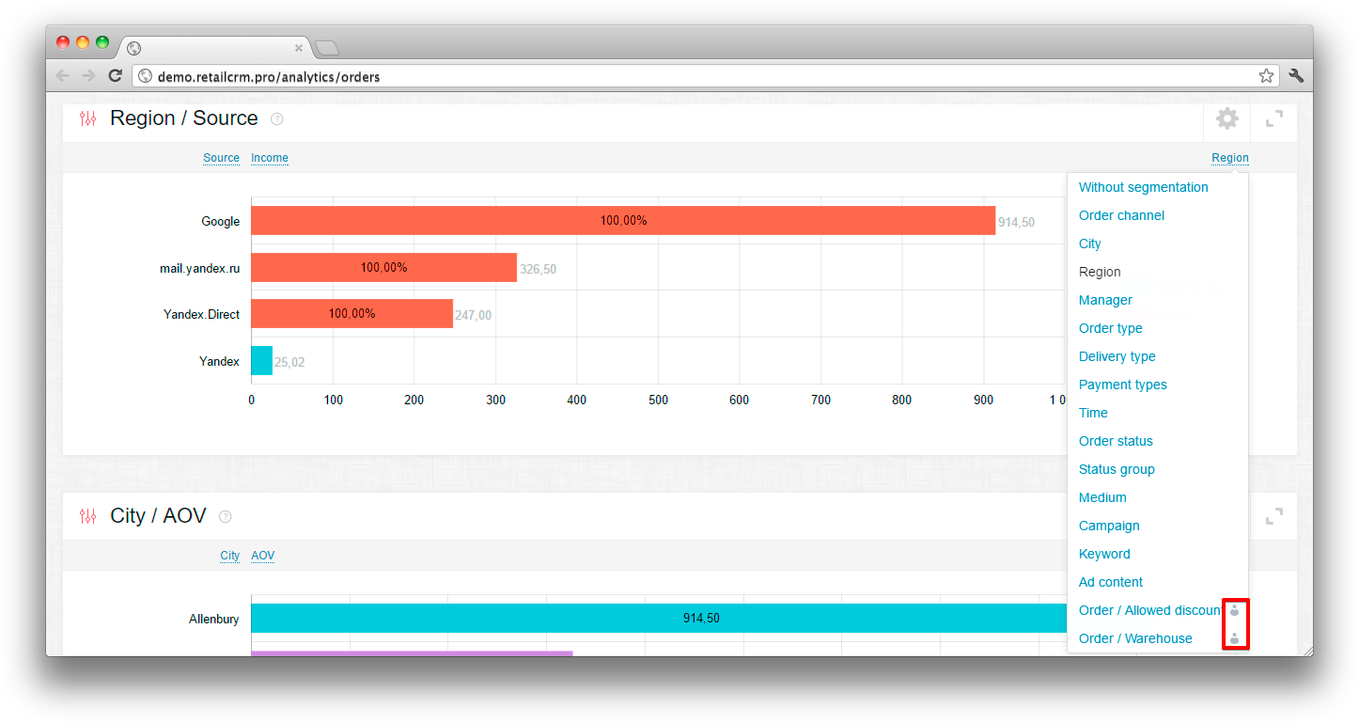Go forward in browser history
The width and height of the screenshot is (1359, 723).
pos(89,76)
